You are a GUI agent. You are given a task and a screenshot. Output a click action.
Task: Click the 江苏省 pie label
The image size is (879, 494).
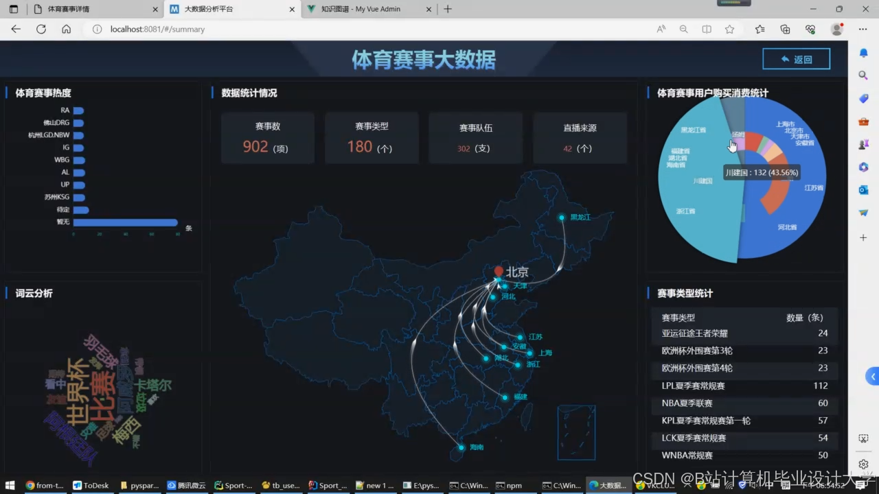pyautogui.click(x=814, y=187)
